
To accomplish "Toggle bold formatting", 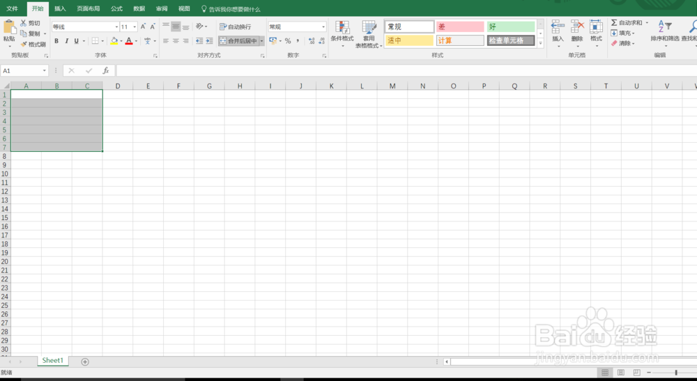I will [56, 41].
